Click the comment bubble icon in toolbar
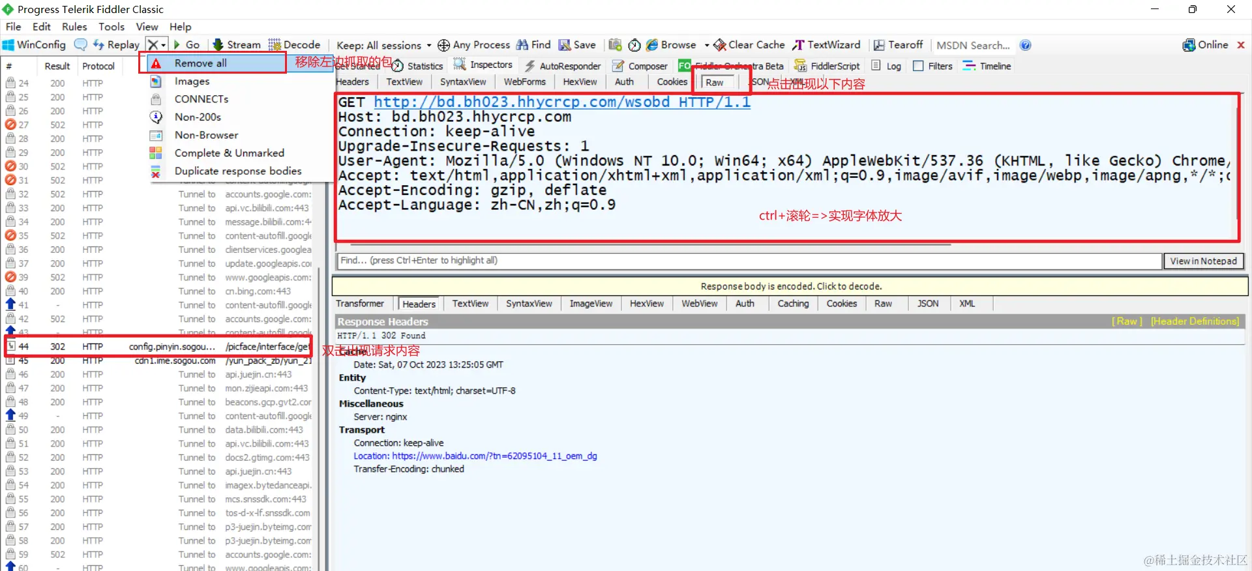The image size is (1252, 571). (x=81, y=44)
